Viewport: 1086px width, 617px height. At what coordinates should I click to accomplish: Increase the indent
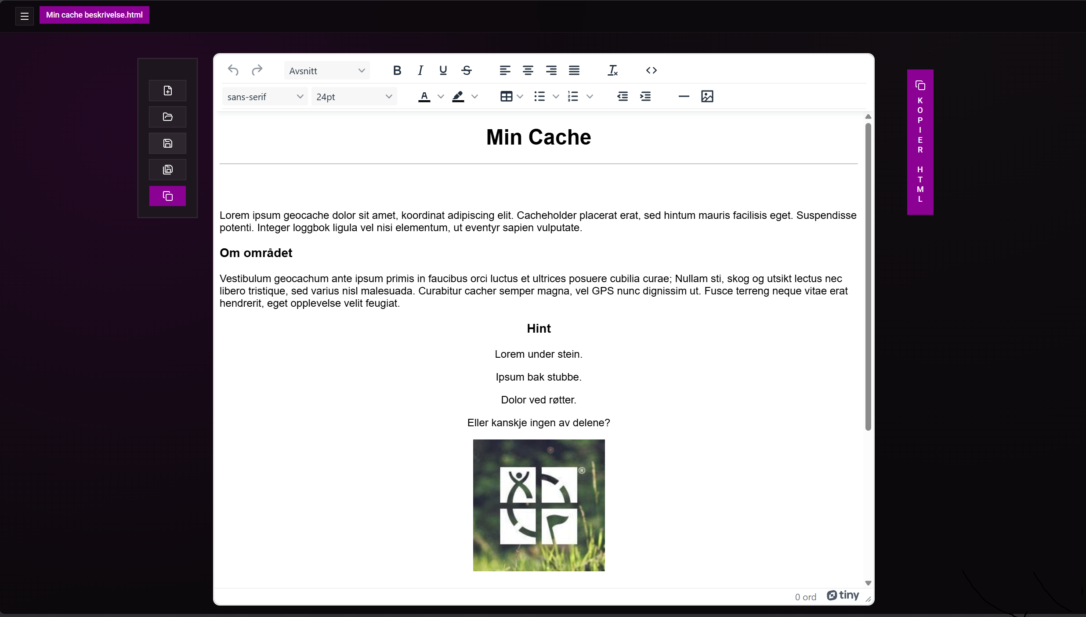(645, 97)
